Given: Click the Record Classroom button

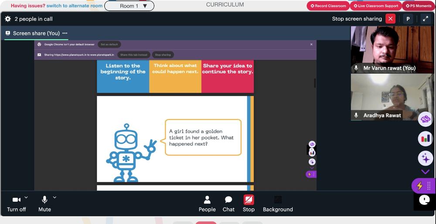Looking at the screenshot, I should pyautogui.click(x=328, y=6).
